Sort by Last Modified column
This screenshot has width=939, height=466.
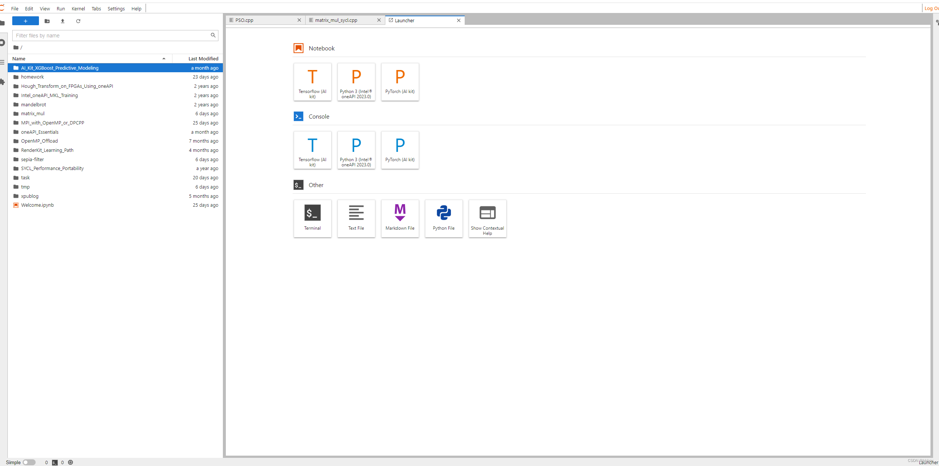tap(203, 59)
